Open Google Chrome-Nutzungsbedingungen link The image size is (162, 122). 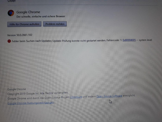pos(31,103)
